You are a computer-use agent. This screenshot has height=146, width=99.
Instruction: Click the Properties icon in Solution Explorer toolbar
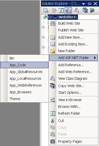(x=46, y=10)
